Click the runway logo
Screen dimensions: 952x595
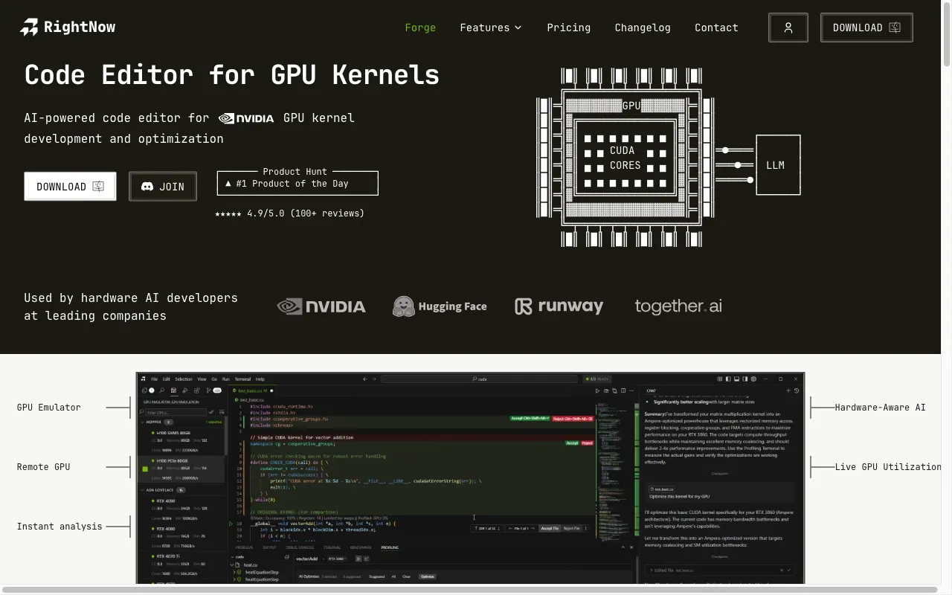tap(559, 306)
